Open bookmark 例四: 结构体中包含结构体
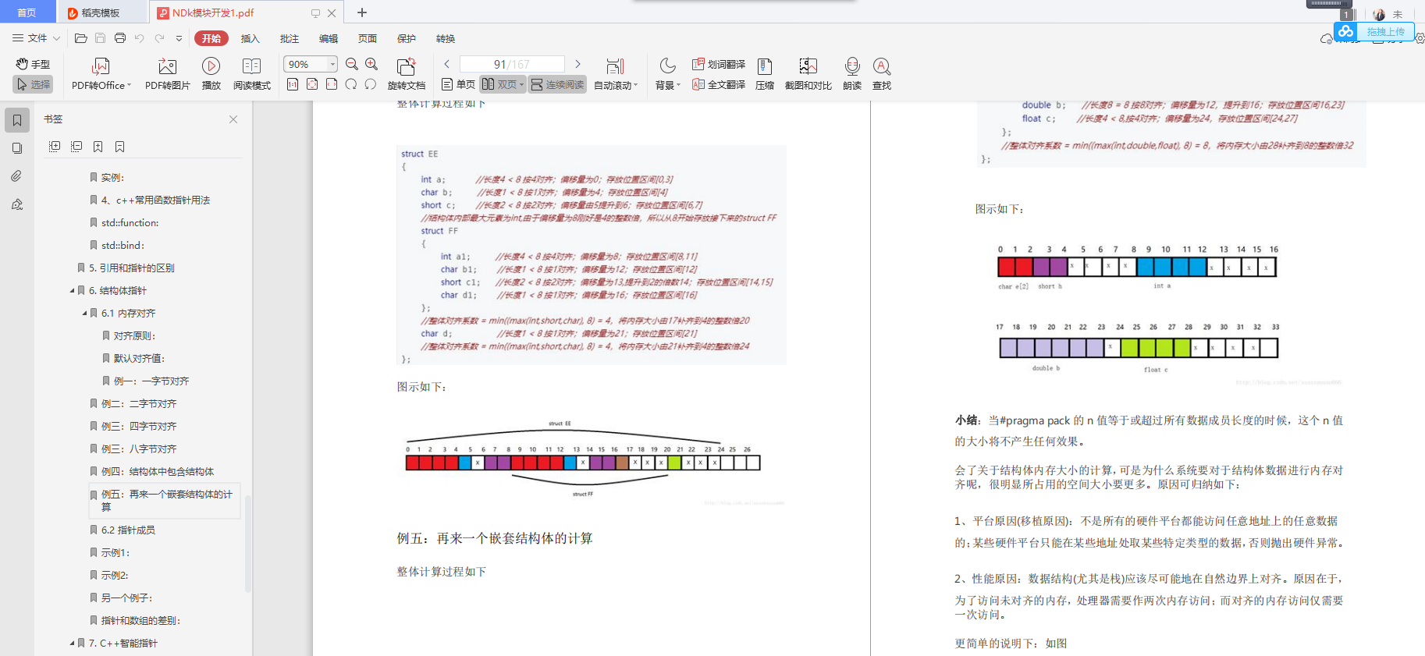This screenshot has width=1425, height=656. [x=158, y=471]
